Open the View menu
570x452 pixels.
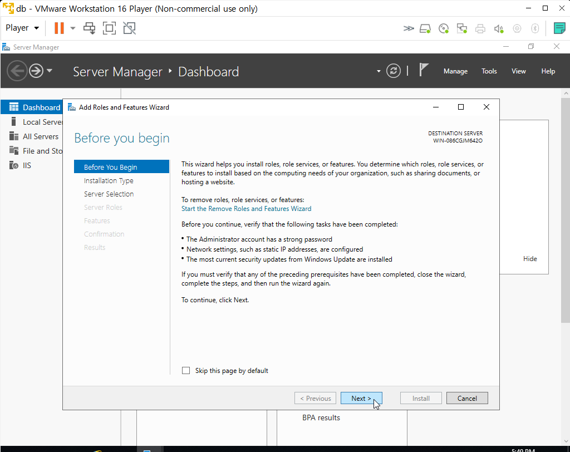(518, 71)
